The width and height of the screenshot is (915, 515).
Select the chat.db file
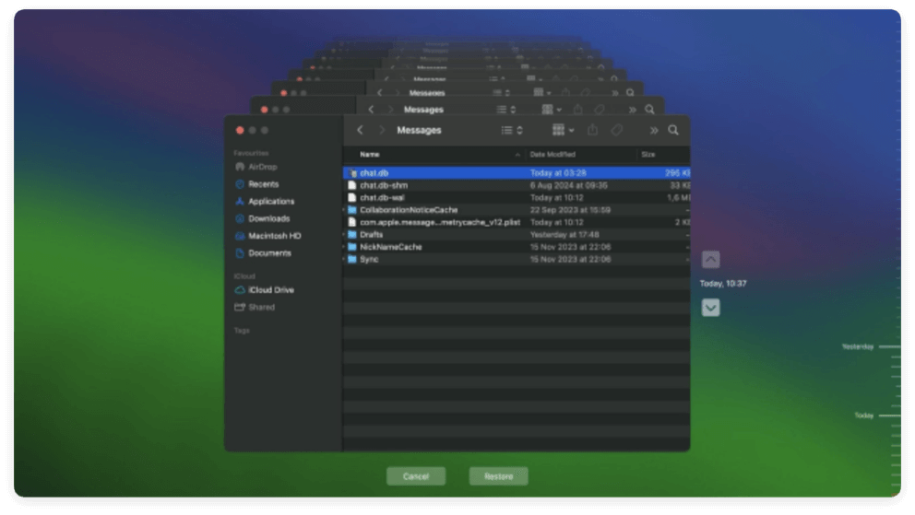(517, 173)
